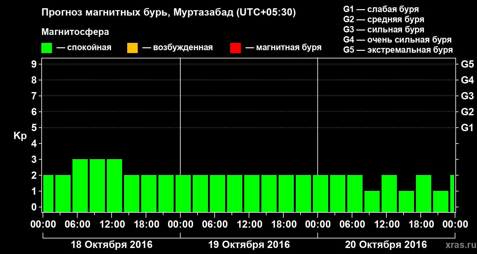Click the Kp 1 bar just before 18:00 on 20 October
477x254 pixels.
coord(406,201)
